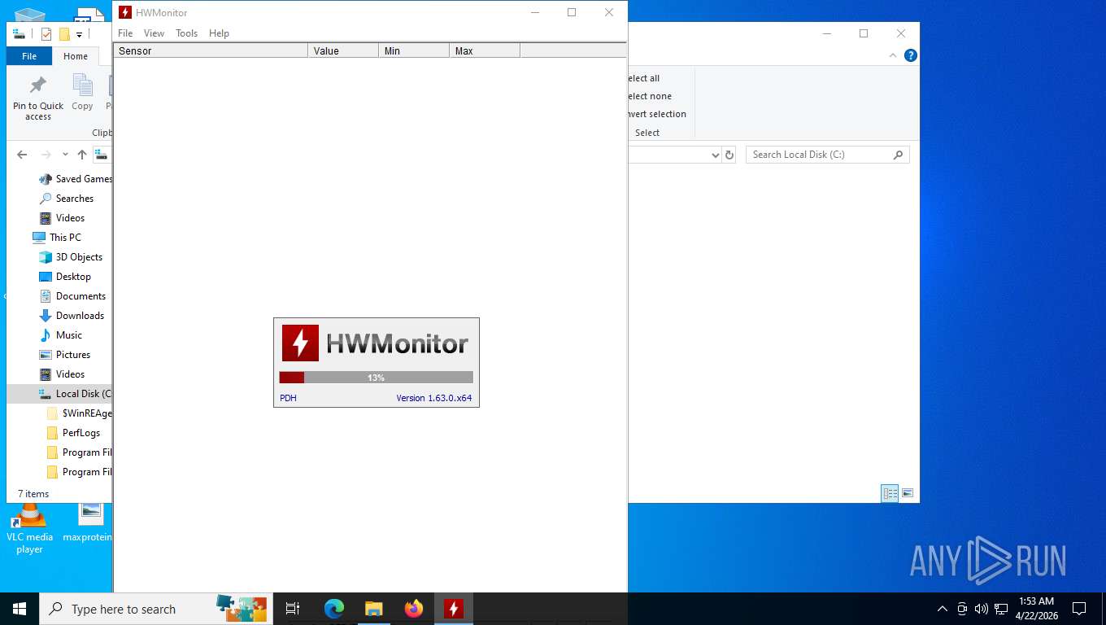Open VLC media player desktop shortcut
The width and height of the screenshot is (1106, 625).
coord(29,527)
